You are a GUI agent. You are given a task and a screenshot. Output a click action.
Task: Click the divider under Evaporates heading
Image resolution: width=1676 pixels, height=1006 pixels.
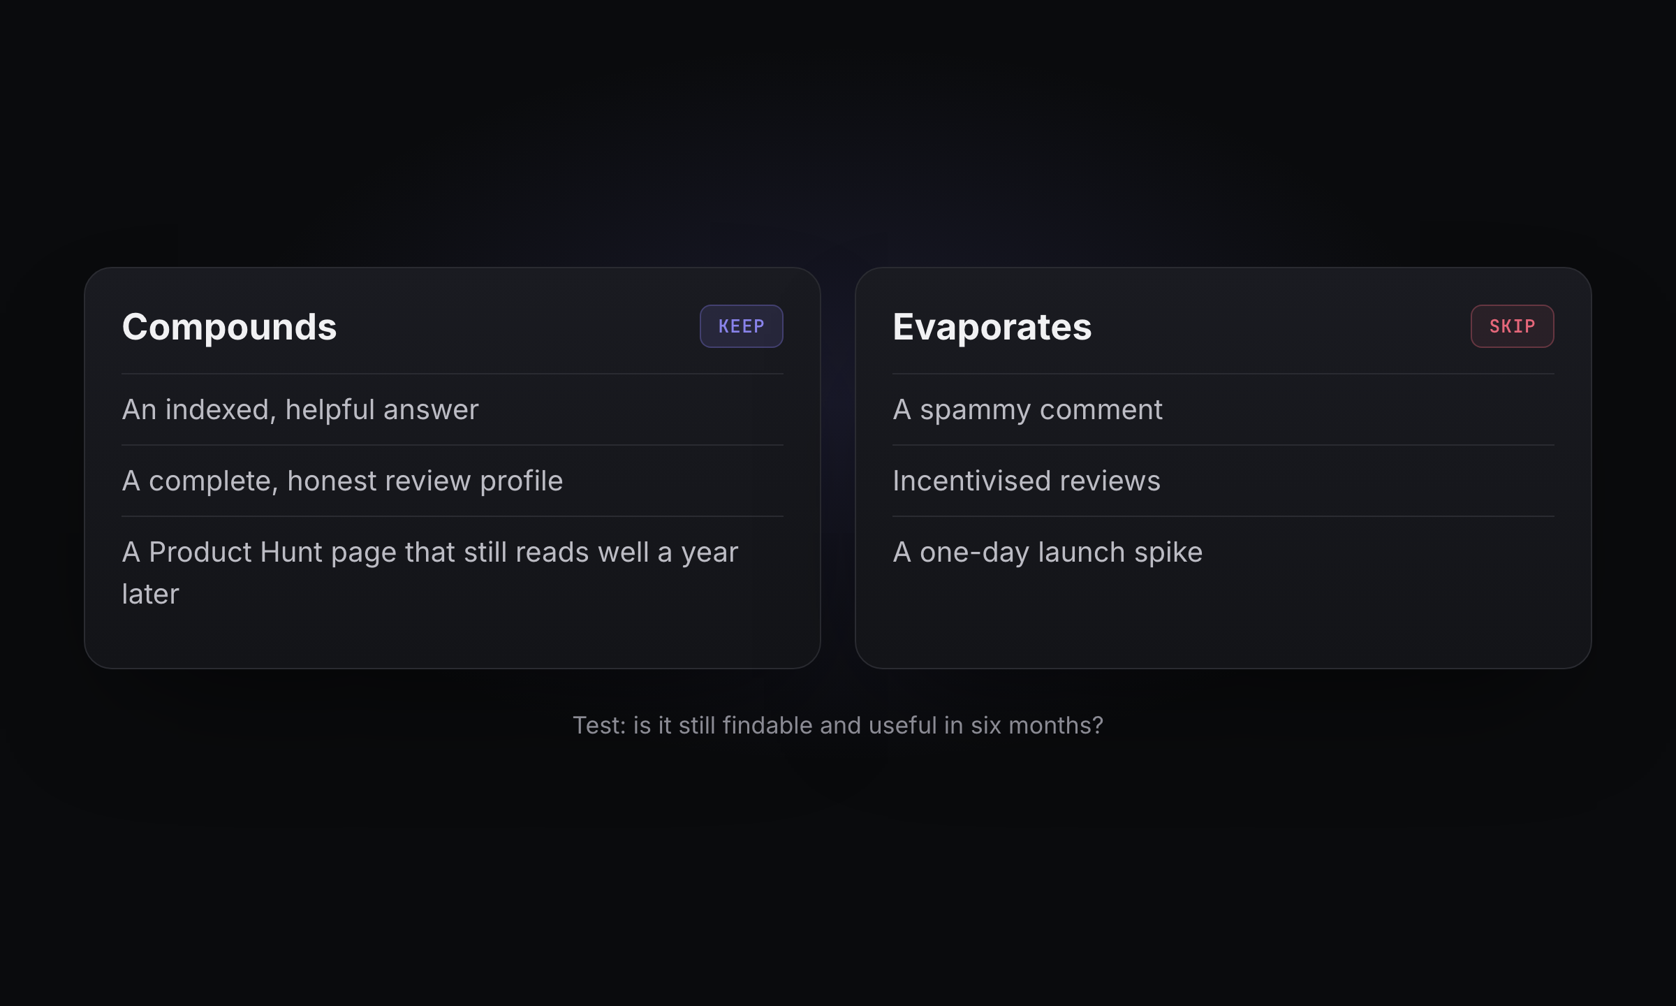pyautogui.click(x=1223, y=374)
